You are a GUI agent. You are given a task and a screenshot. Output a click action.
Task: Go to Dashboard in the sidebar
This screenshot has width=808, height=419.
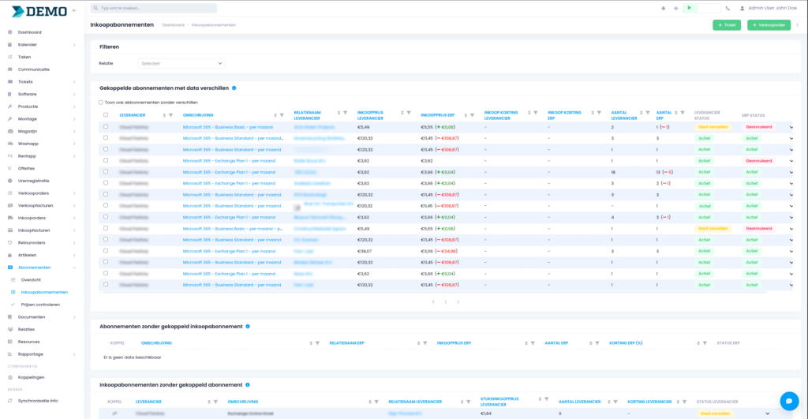coord(30,32)
